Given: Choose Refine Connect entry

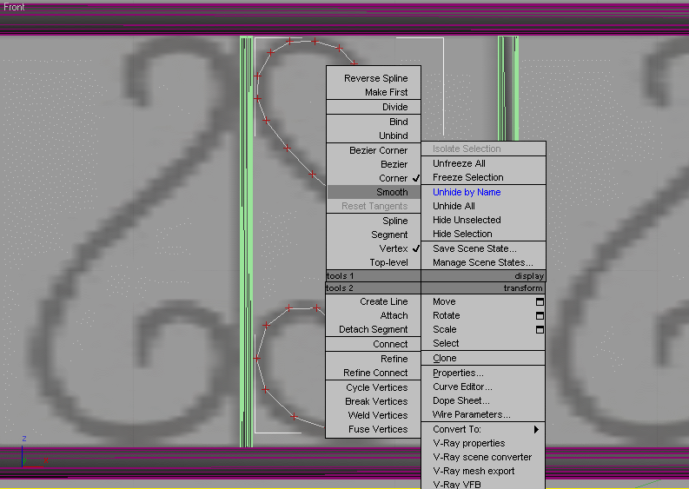Looking at the screenshot, I should click(375, 373).
